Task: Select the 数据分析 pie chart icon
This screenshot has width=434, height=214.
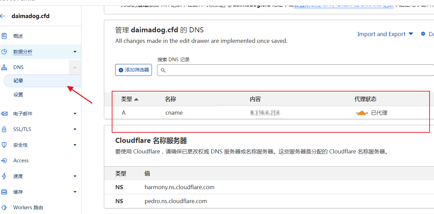Action: pos(4,52)
